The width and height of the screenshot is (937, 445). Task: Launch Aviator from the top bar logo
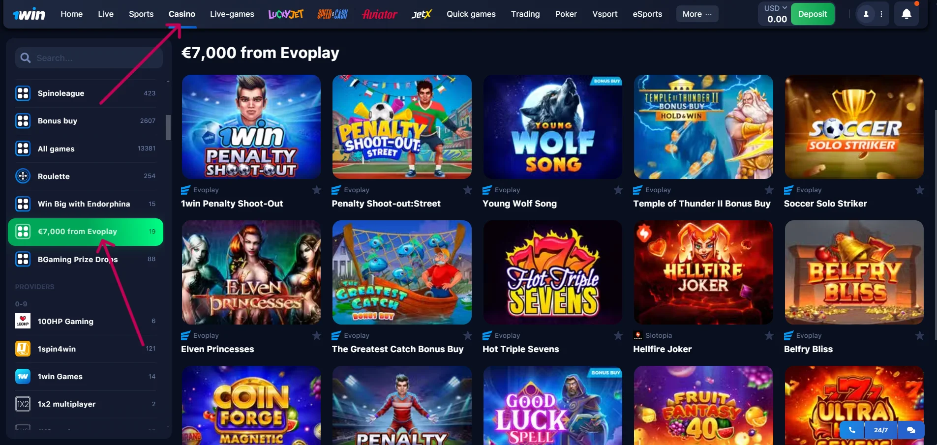(379, 14)
